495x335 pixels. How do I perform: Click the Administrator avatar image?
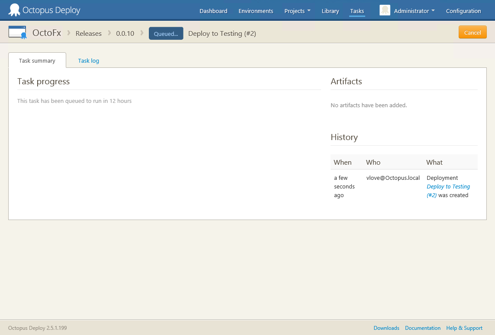click(x=385, y=11)
